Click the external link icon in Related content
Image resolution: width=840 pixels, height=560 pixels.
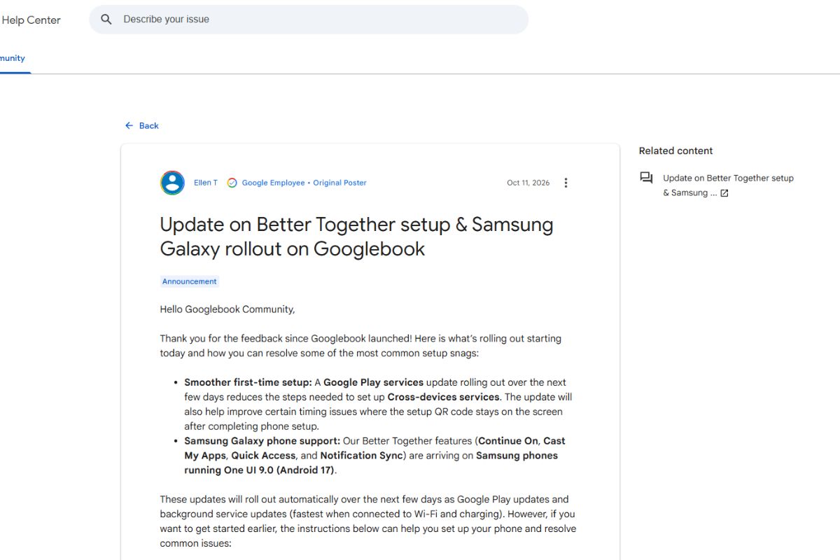[x=724, y=193]
